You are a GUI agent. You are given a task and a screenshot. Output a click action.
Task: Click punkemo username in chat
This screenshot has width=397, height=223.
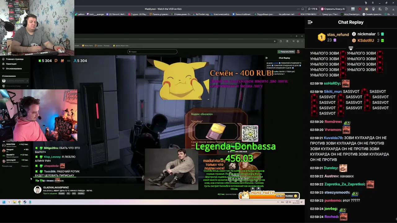333,201
